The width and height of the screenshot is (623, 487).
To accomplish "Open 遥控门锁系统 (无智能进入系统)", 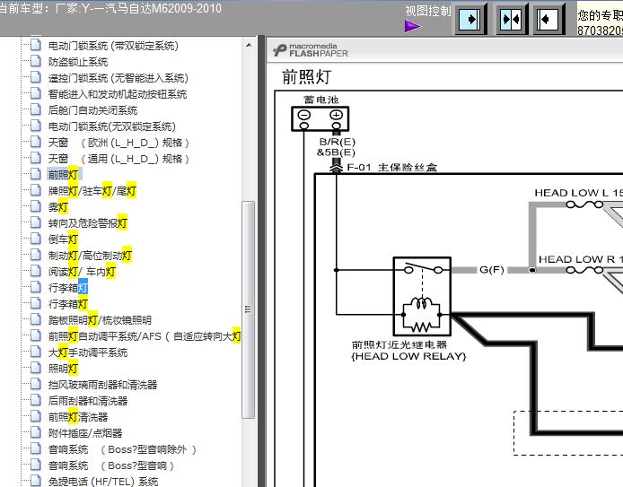I will pos(118,78).
